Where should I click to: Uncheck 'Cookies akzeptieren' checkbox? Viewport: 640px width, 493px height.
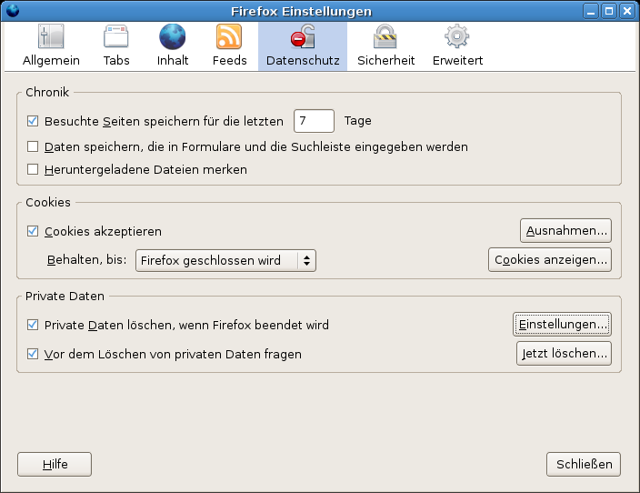click(x=33, y=231)
